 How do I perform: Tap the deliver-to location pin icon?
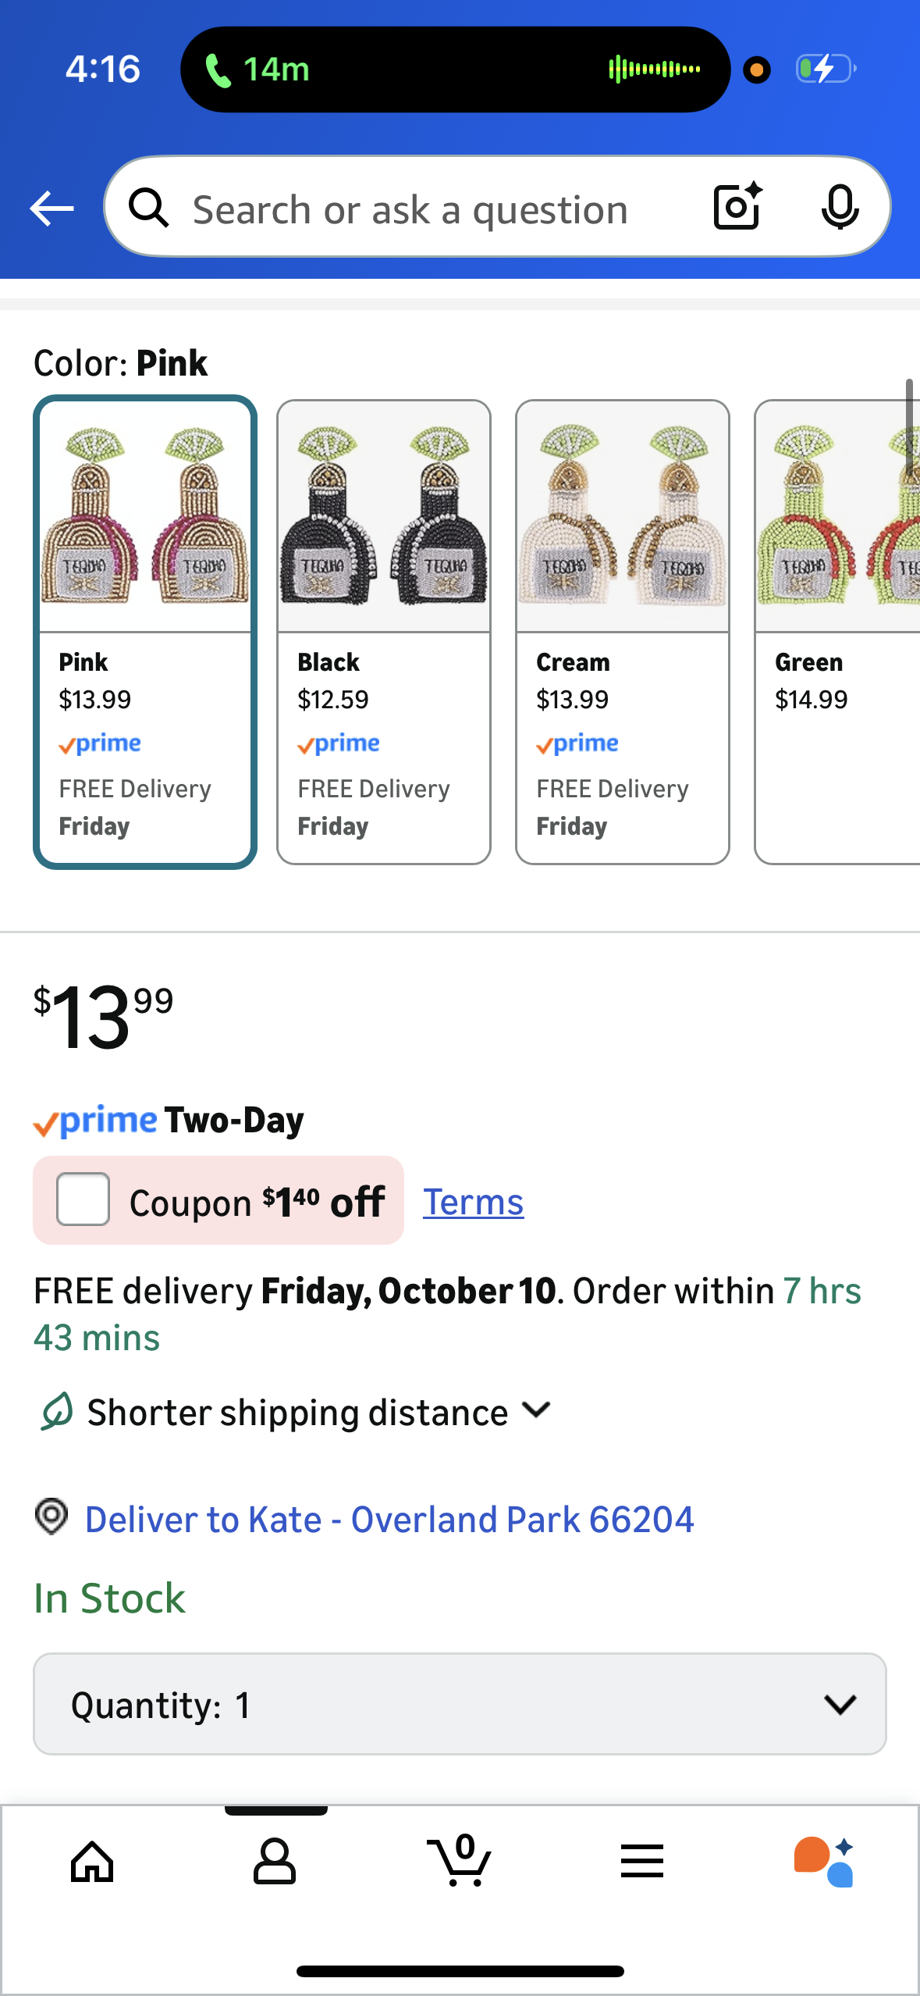click(52, 1517)
